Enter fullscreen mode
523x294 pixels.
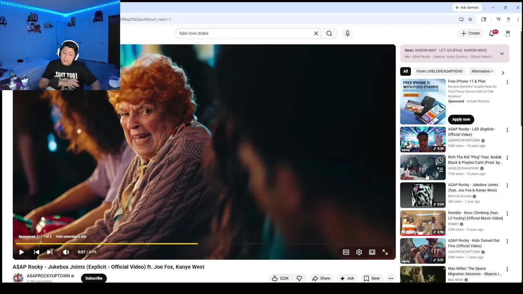point(385,252)
